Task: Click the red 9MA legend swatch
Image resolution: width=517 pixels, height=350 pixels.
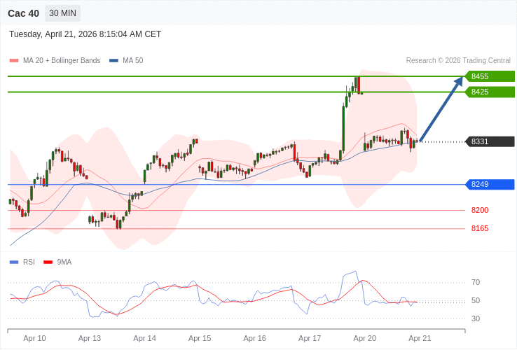Action: click(x=48, y=262)
